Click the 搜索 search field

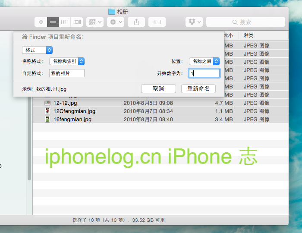[245, 22]
